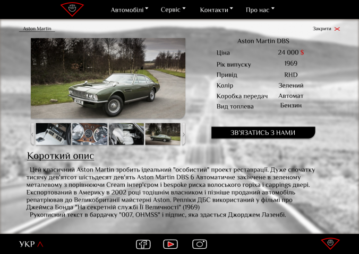Click the Вид топлева label
This screenshot has width=359, height=254.
235,106
